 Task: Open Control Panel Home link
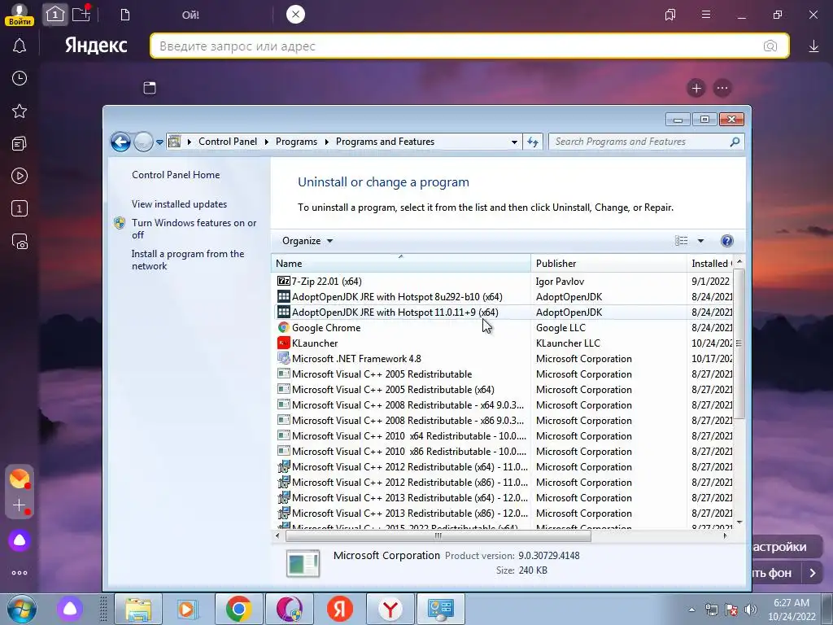click(176, 175)
